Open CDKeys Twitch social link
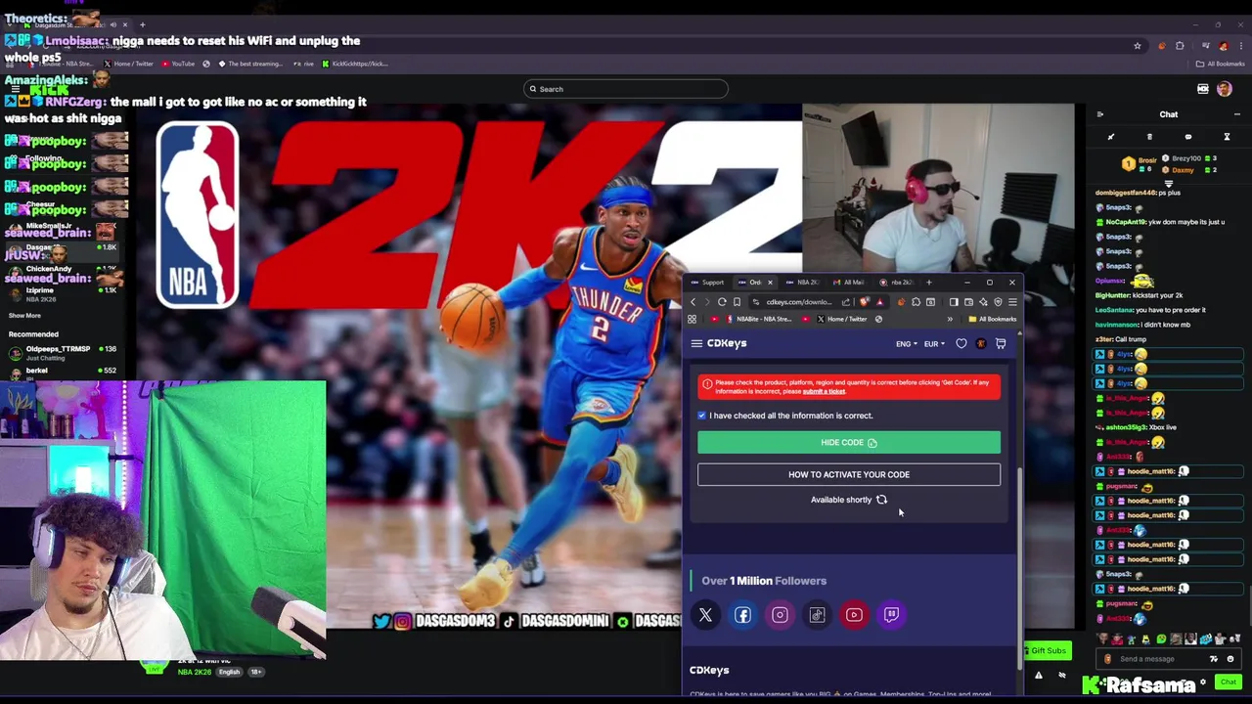The height and width of the screenshot is (704, 1252). tap(891, 615)
